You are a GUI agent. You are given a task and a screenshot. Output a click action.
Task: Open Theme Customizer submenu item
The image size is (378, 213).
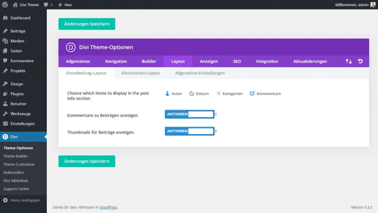click(x=19, y=164)
